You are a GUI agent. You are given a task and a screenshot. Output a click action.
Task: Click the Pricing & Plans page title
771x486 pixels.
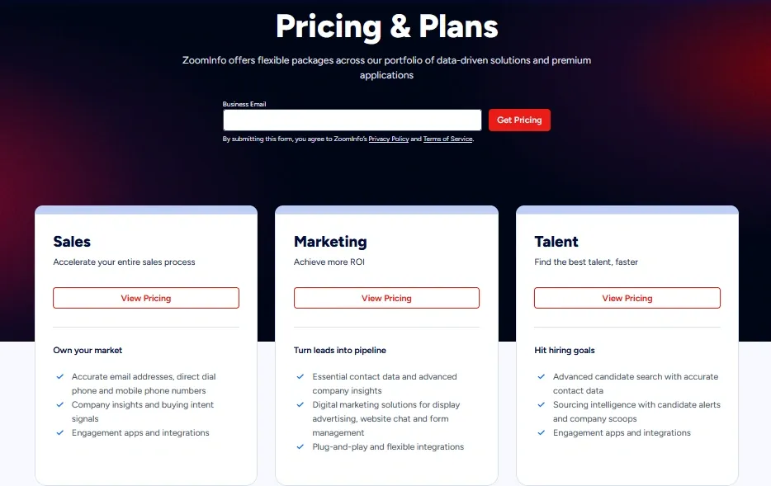coord(386,26)
